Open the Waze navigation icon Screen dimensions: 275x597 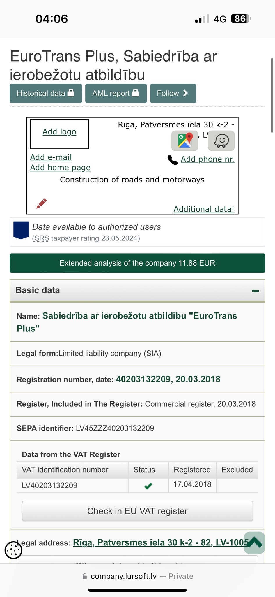point(221,141)
